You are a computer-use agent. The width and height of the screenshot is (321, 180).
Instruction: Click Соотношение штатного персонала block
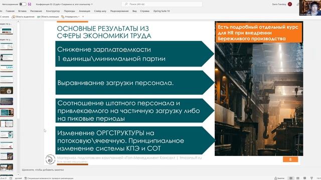click(135, 110)
